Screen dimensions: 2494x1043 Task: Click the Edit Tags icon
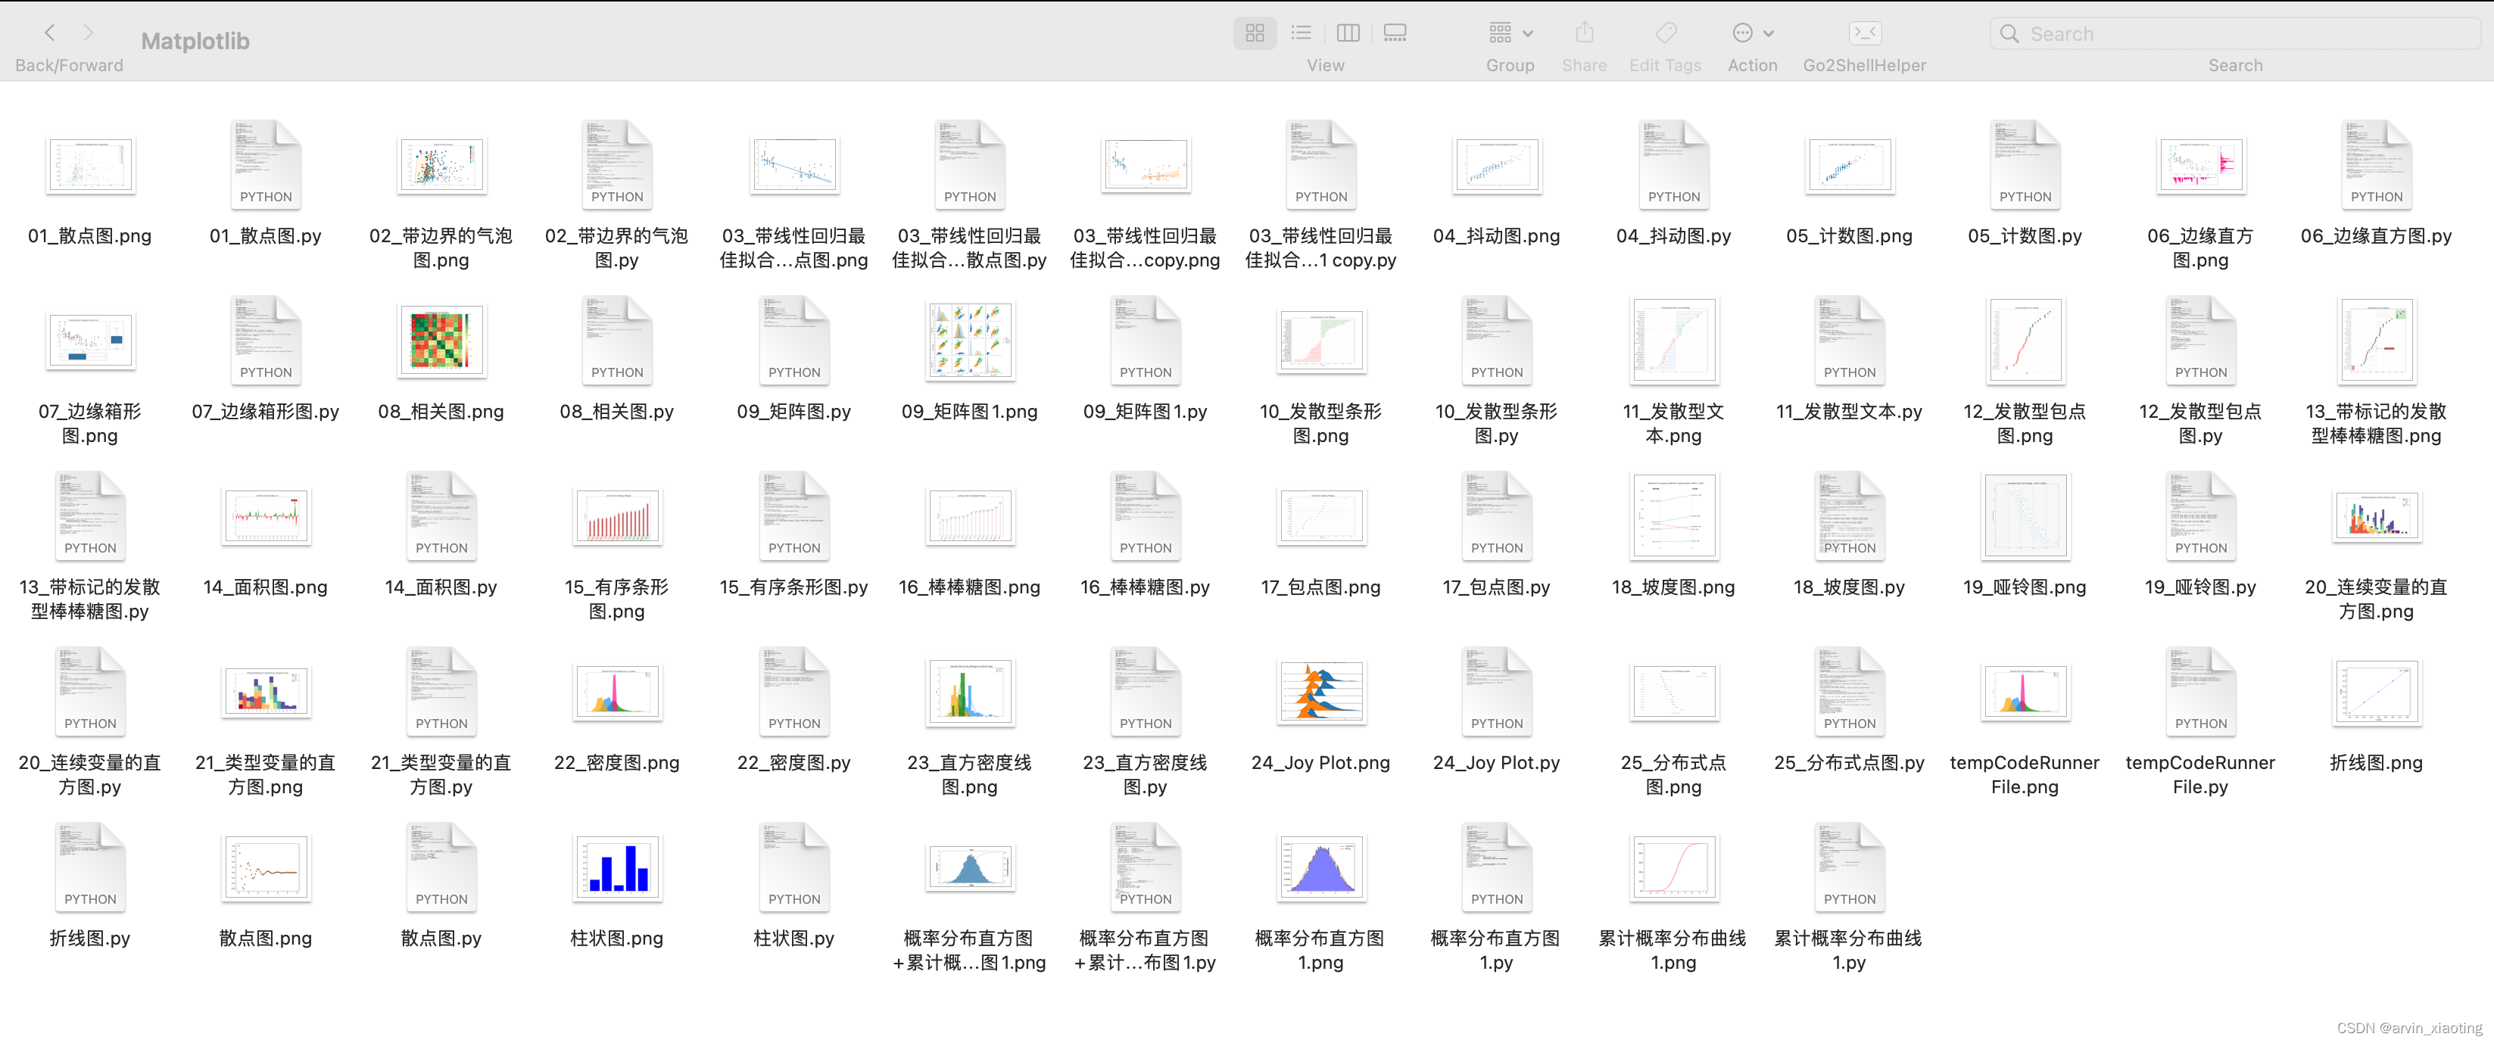point(1665,33)
